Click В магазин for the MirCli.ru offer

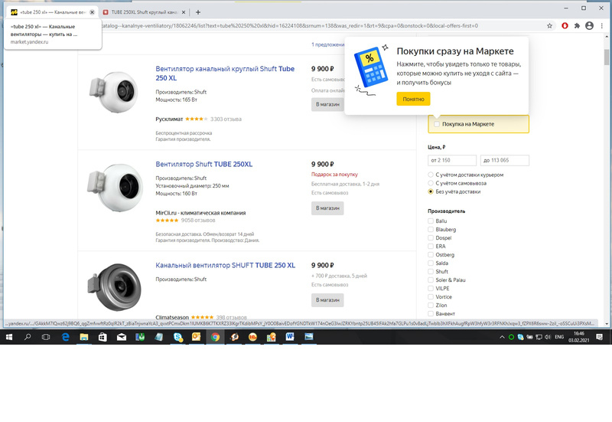pos(327,208)
